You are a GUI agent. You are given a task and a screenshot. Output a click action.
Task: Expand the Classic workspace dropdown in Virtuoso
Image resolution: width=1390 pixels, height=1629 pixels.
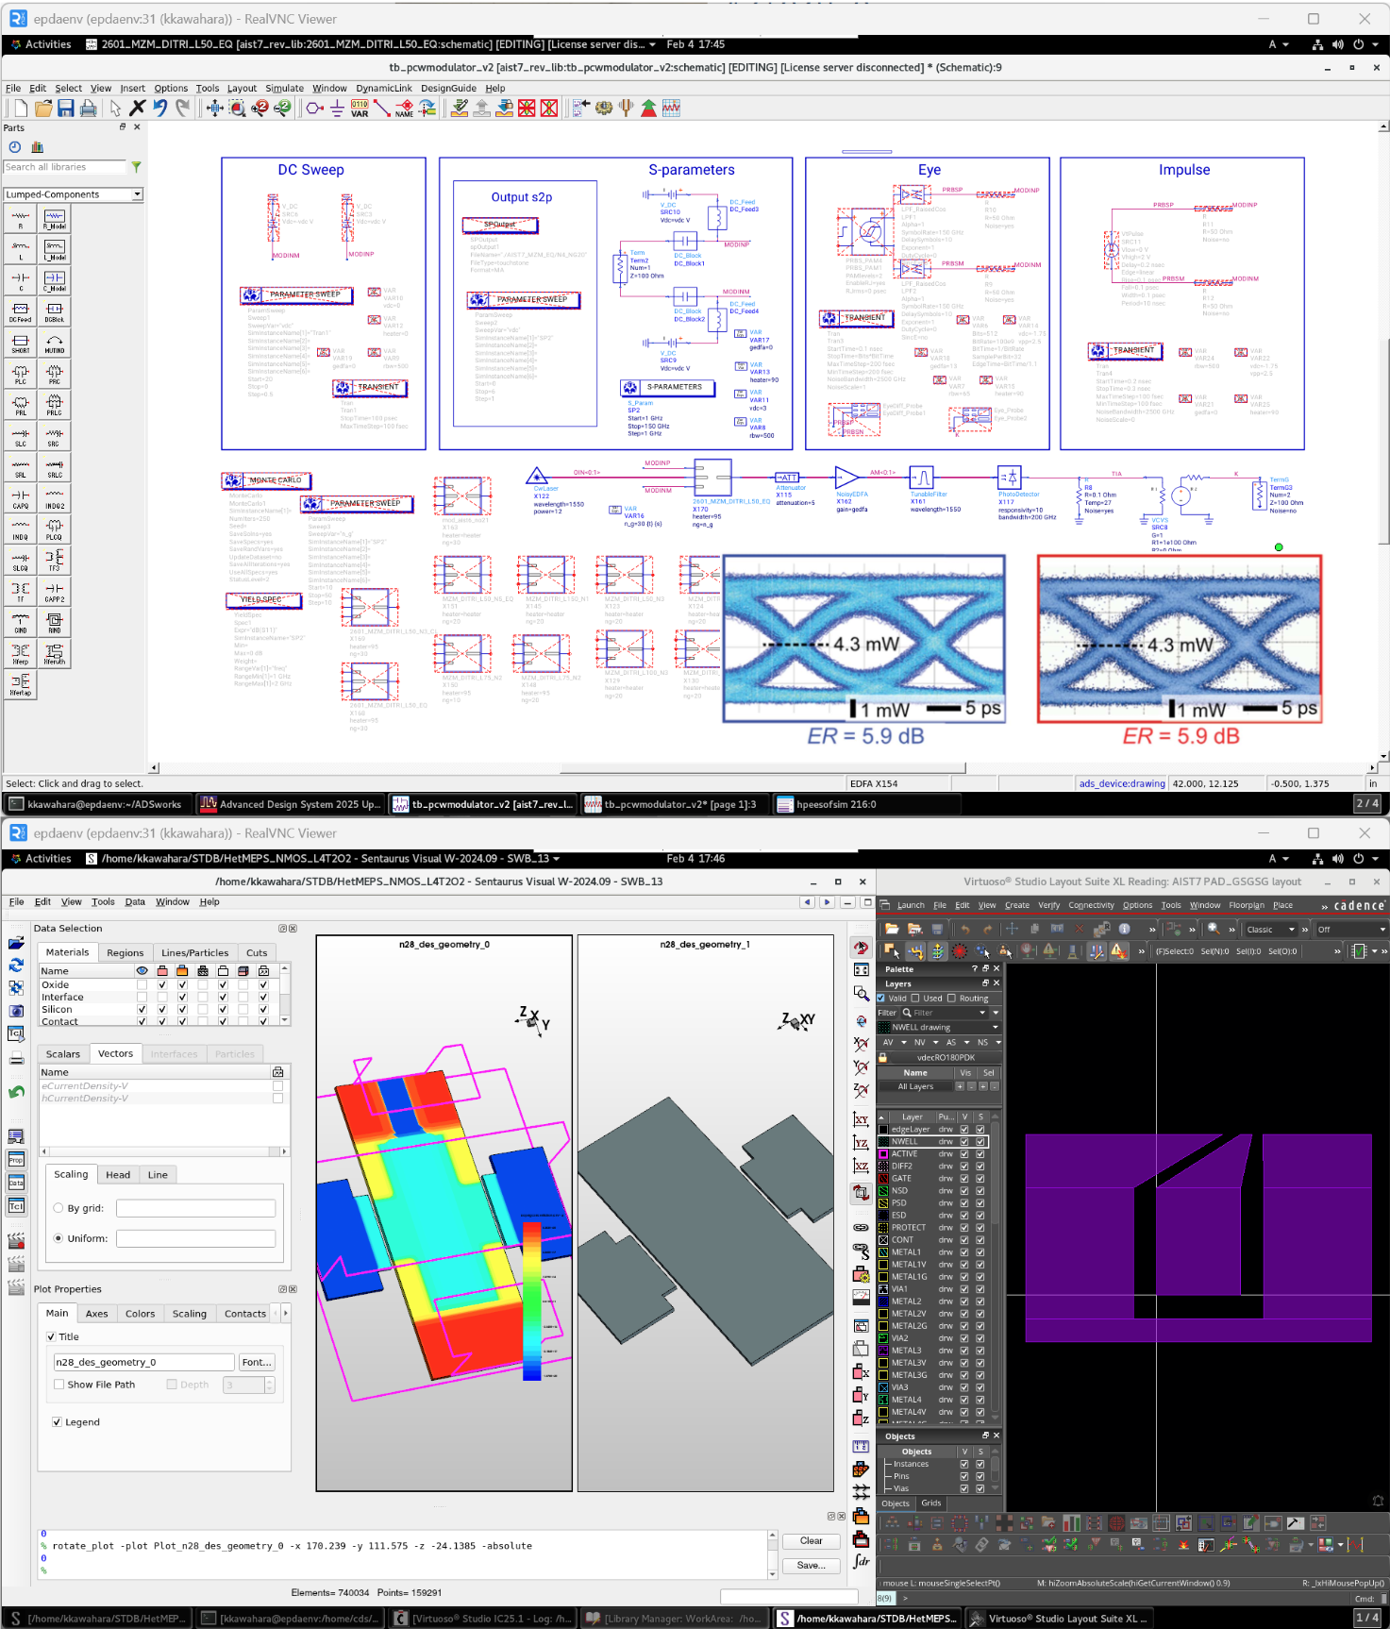pos(1291,930)
